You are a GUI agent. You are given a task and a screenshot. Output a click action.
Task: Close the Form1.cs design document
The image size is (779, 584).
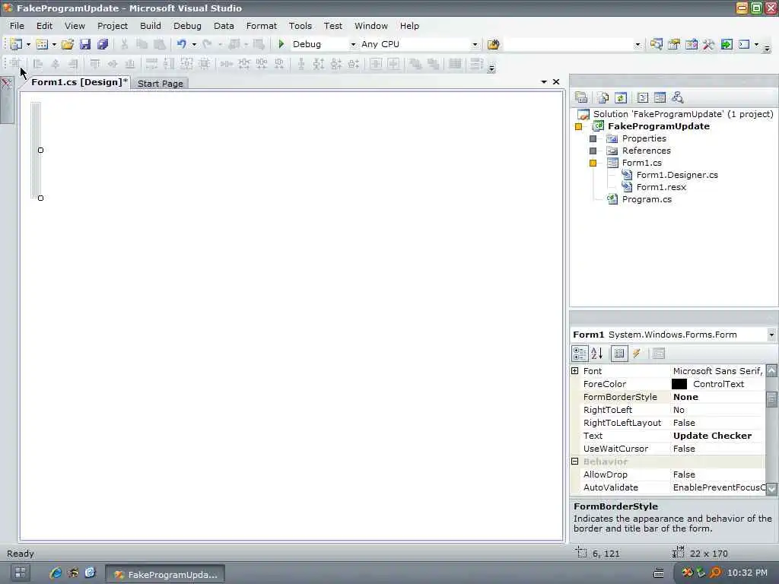click(556, 82)
